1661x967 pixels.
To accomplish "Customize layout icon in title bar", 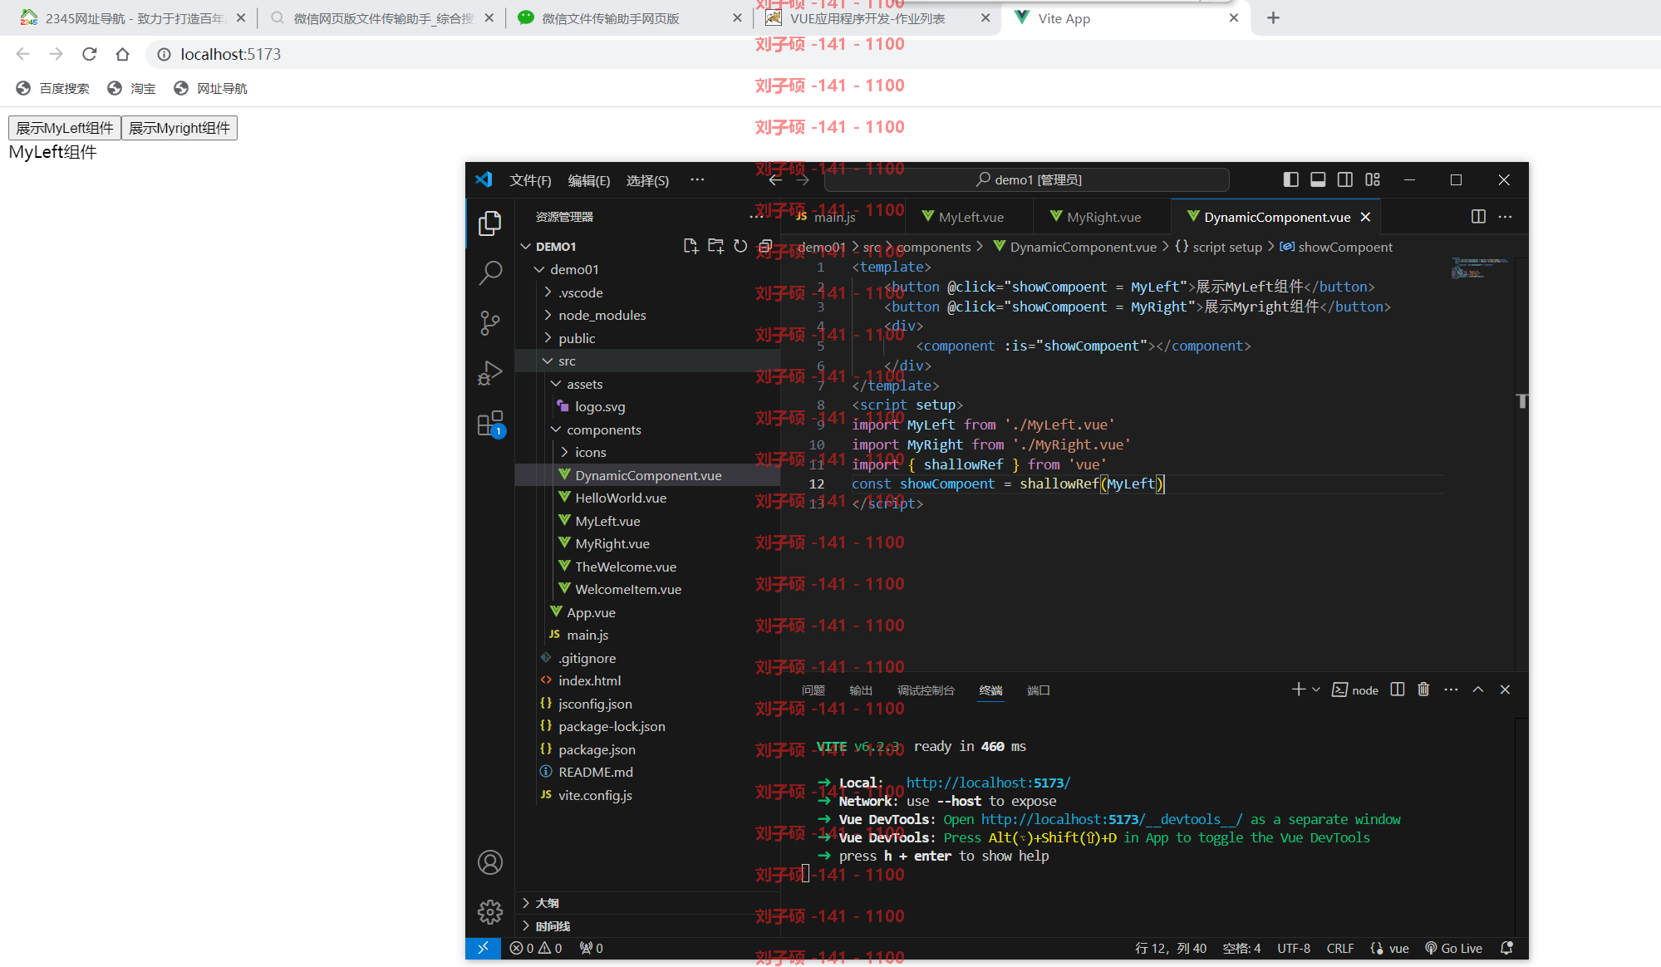I will coord(1373,179).
